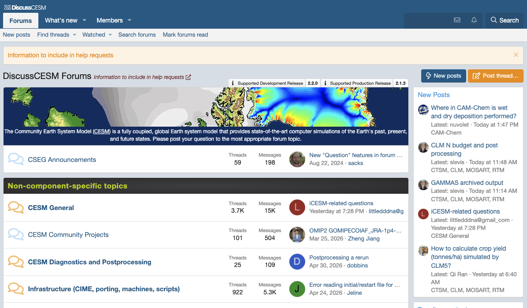The width and height of the screenshot is (527, 308).
Task: Open slevis avatar beside CLM N budget post
Action: pos(423,147)
